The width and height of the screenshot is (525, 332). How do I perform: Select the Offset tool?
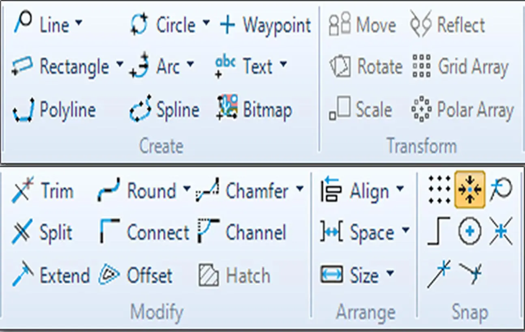(x=136, y=276)
